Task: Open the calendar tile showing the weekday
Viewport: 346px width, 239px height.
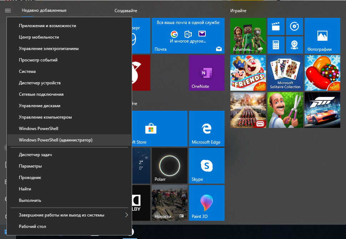Action: (141, 36)
